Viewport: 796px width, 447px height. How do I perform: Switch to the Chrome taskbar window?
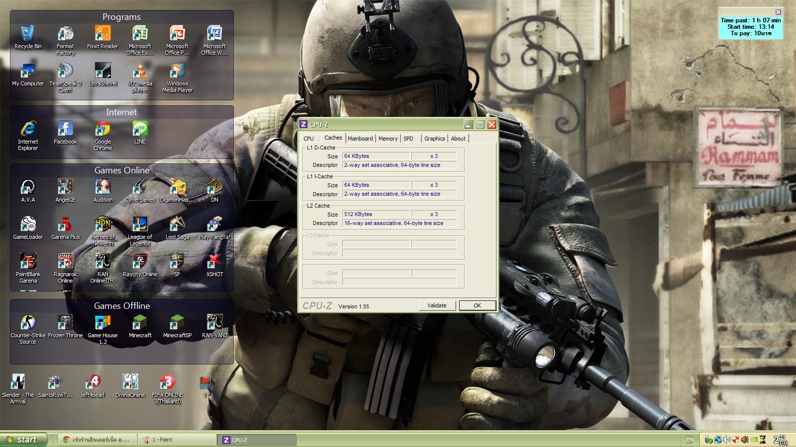tap(97, 440)
